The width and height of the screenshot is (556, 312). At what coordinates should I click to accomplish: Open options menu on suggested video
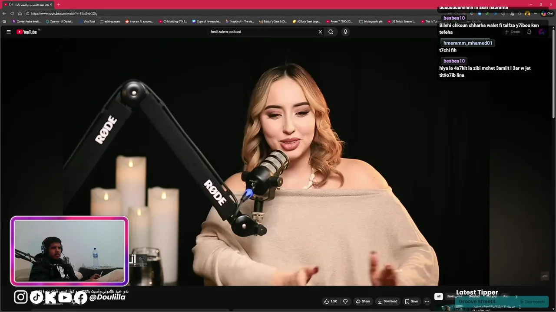[520, 307]
